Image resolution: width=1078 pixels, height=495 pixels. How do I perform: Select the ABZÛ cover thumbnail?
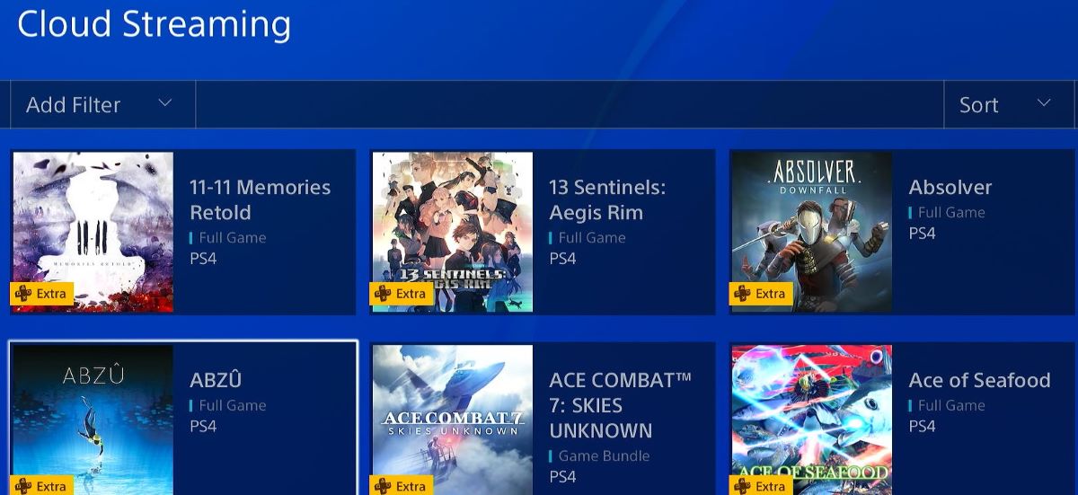[93, 420]
